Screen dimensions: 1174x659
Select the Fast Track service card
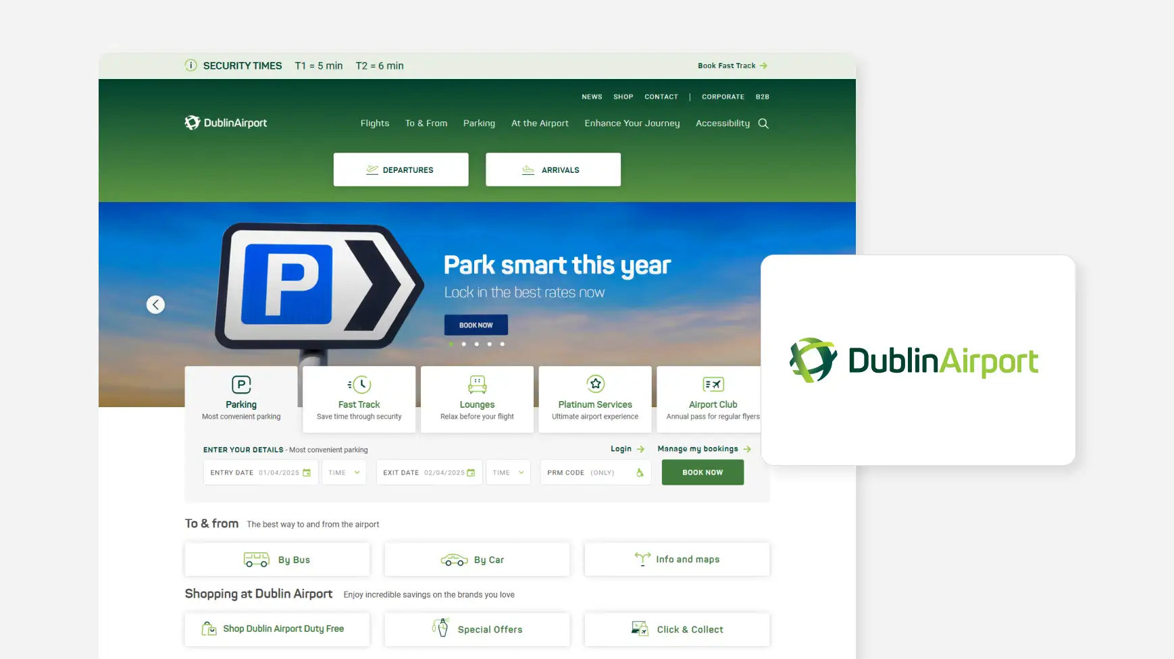coord(359,400)
